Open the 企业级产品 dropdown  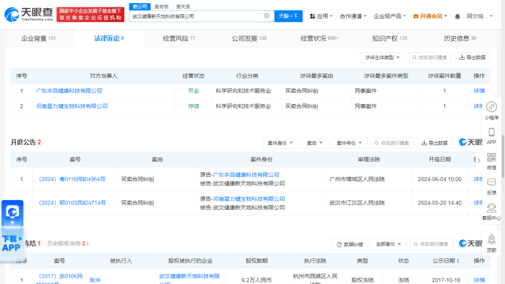point(390,16)
